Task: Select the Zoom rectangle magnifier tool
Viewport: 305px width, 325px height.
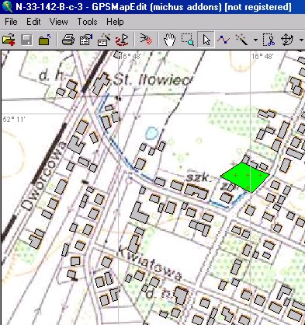Action: pos(188,40)
